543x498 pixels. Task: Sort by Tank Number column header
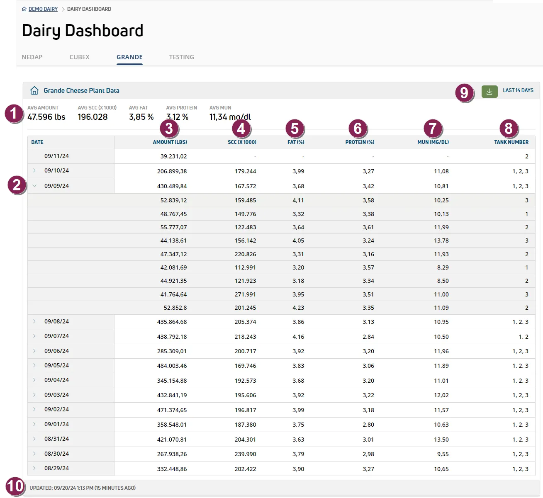(511, 142)
